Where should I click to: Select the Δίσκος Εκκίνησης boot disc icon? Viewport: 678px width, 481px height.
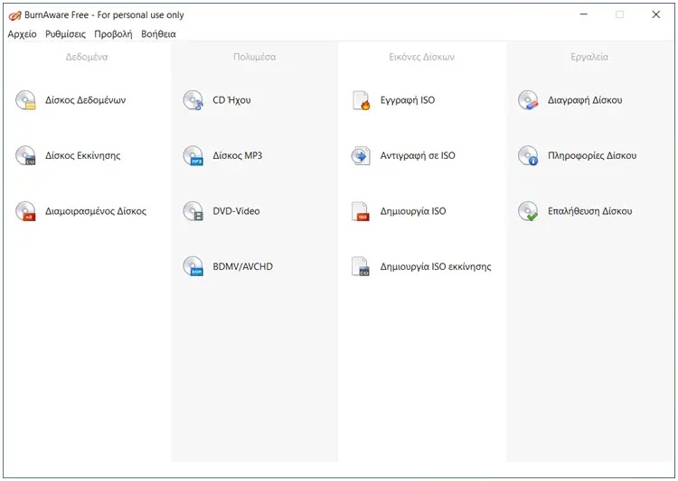tap(25, 155)
